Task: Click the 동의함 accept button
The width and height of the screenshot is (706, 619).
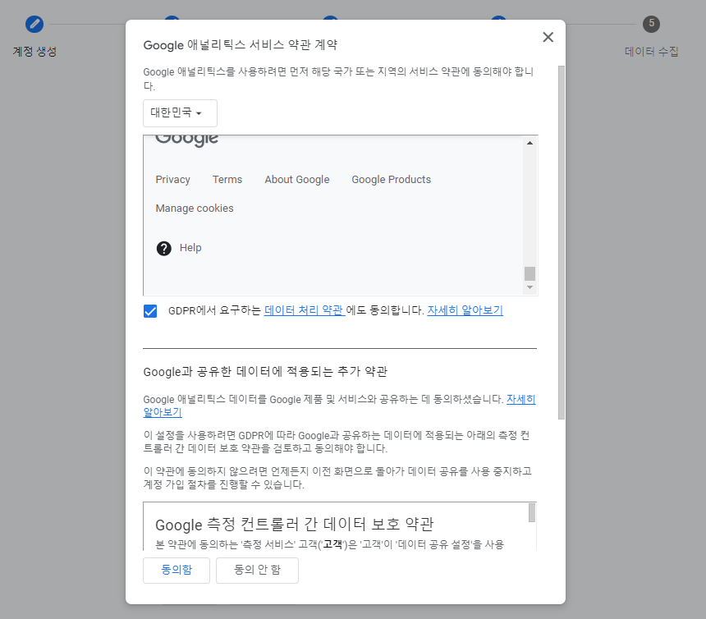Action: 176,571
